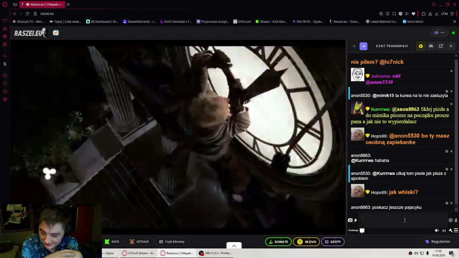Click the browser snapshot tool icon
Image resolution: width=459 pixels, height=258 pixels.
click(x=394, y=14)
